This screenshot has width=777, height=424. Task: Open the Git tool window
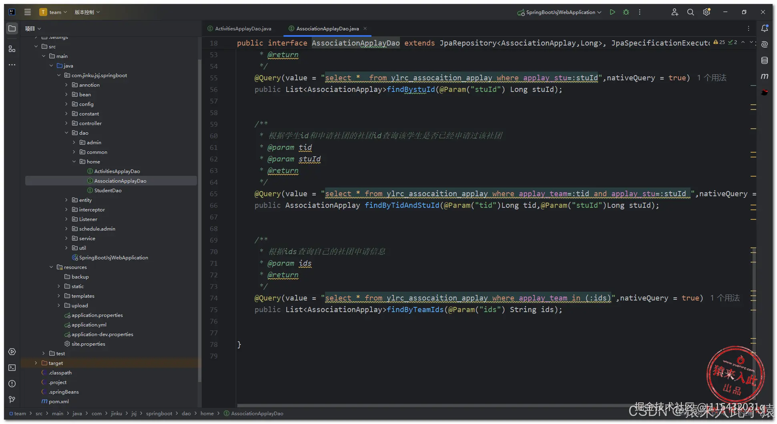[12, 400]
